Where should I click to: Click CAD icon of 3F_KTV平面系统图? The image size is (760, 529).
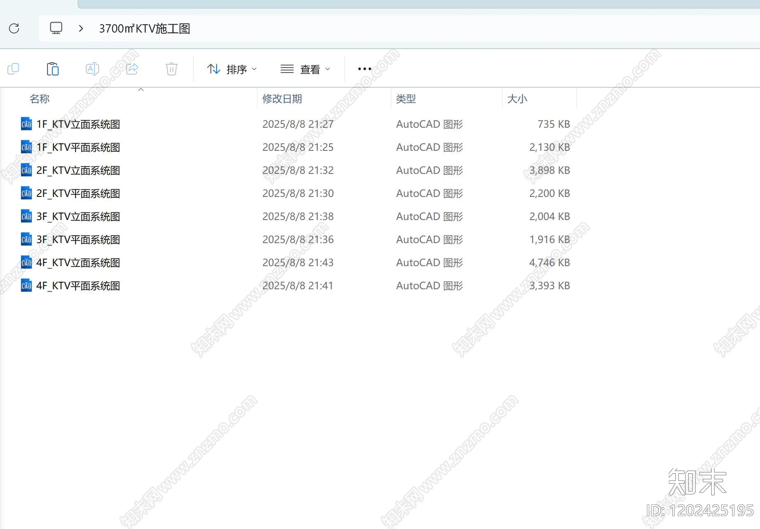click(x=27, y=239)
